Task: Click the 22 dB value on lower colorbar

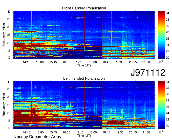Action: coord(167,119)
